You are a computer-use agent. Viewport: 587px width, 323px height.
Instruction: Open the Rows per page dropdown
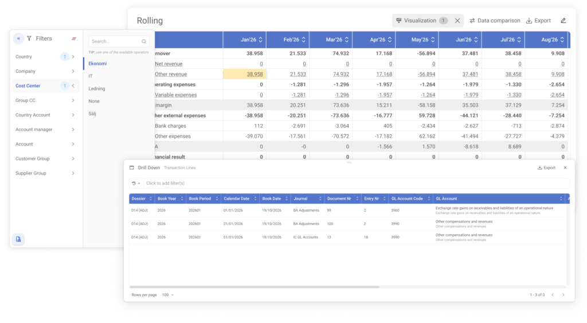click(168, 295)
